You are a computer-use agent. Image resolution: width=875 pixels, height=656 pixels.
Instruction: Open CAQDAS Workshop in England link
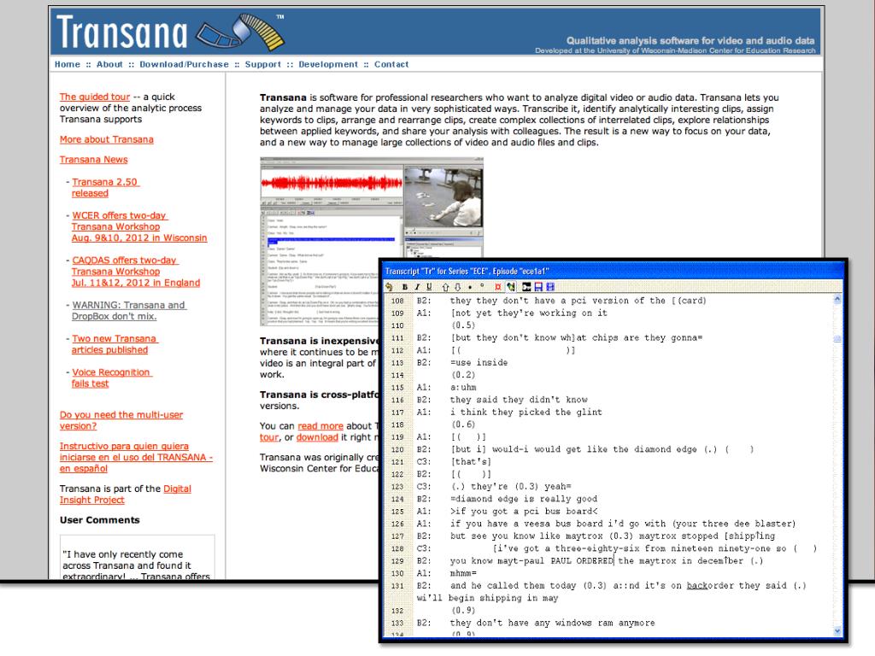pos(136,271)
